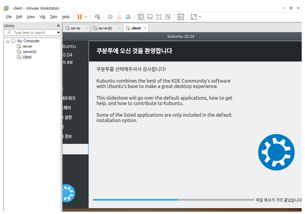Close the server tab
The image size is (305, 214).
(87, 28)
